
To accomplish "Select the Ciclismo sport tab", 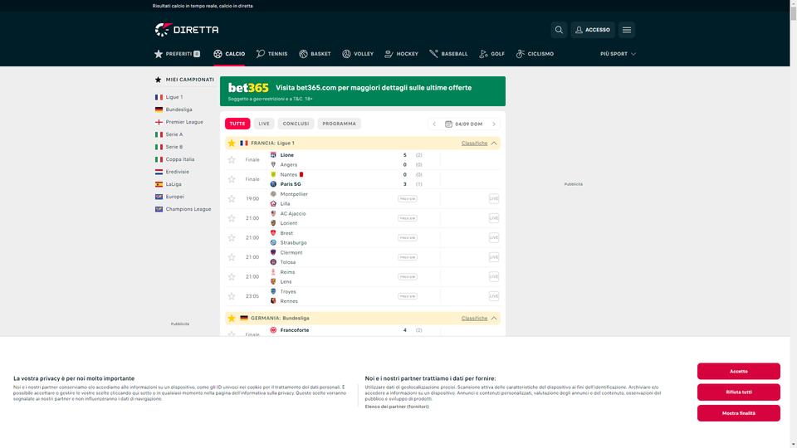I will [535, 54].
